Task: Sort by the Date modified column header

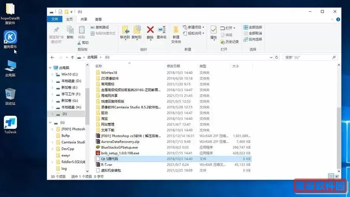Action: click(181, 66)
